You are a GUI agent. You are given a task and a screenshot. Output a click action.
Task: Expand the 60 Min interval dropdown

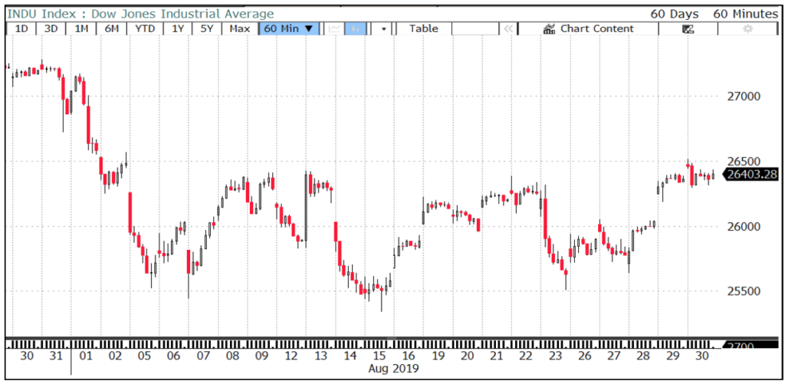[289, 28]
